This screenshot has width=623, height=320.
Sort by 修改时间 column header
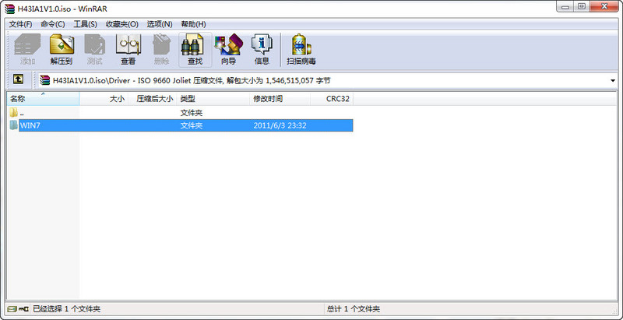click(280, 99)
